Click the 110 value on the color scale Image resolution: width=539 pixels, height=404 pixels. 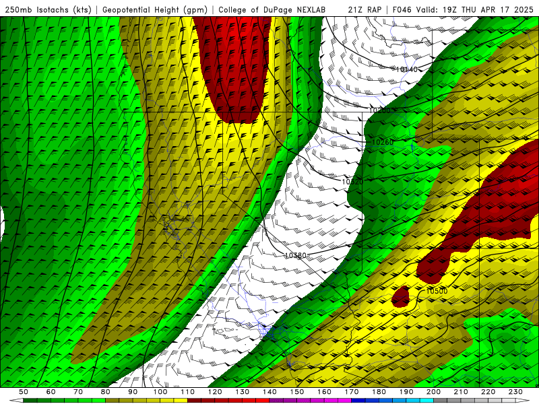(187, 392)
